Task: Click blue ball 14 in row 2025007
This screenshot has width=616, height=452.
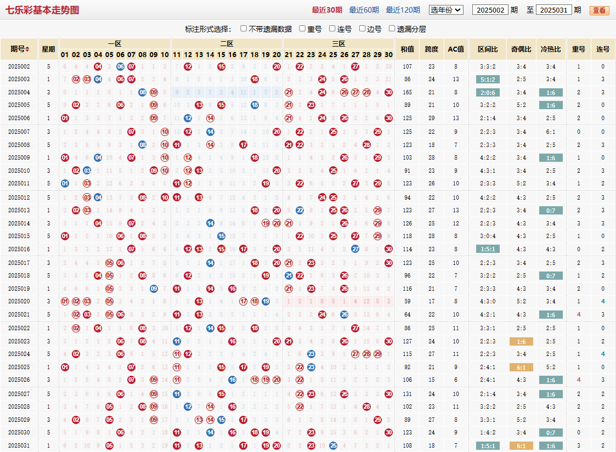Action: pyautogui.click(x=210, y=132)
